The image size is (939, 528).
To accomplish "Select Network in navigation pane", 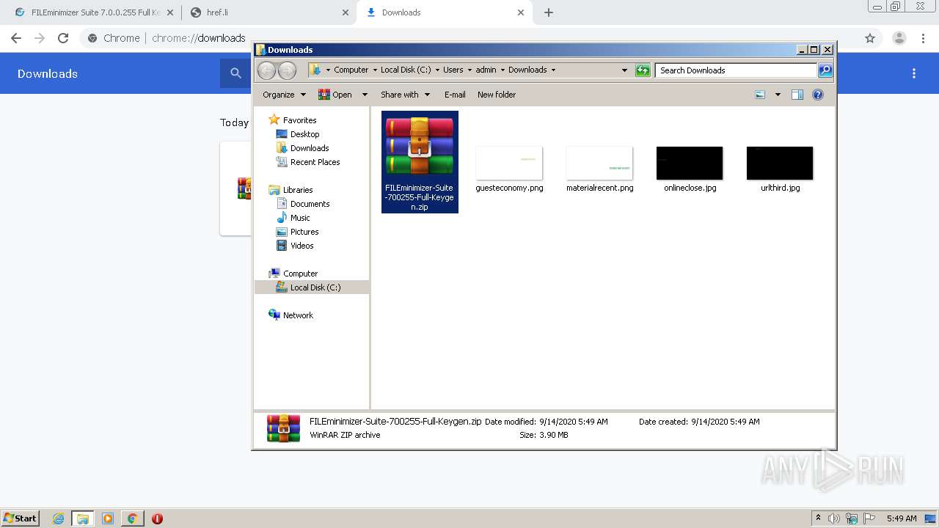I will (x=298, y=315).
